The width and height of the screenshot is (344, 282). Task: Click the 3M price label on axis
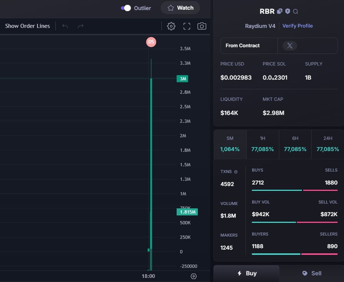point(182,79)
